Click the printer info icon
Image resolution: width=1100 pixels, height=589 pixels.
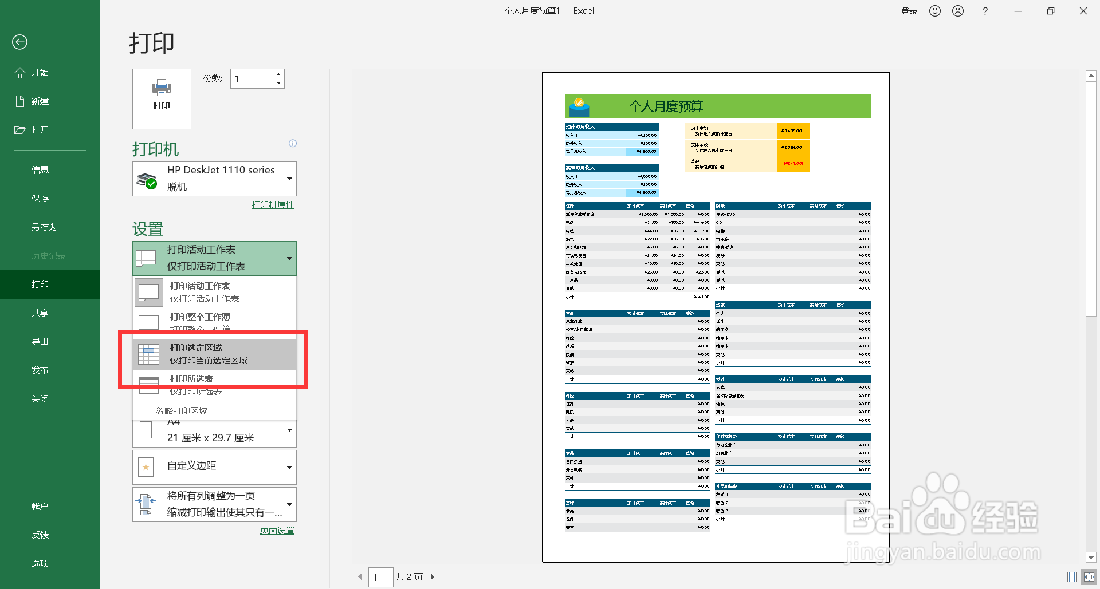tap(293, 144)
